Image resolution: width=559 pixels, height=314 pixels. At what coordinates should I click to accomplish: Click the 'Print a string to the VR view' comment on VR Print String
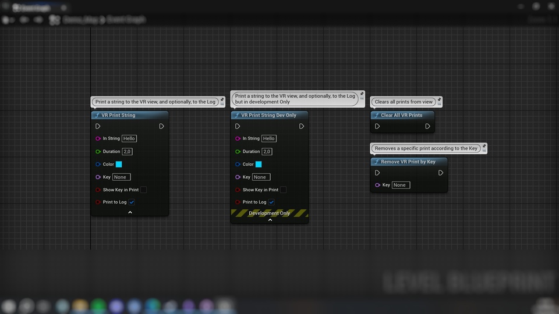tap(155, 102)
